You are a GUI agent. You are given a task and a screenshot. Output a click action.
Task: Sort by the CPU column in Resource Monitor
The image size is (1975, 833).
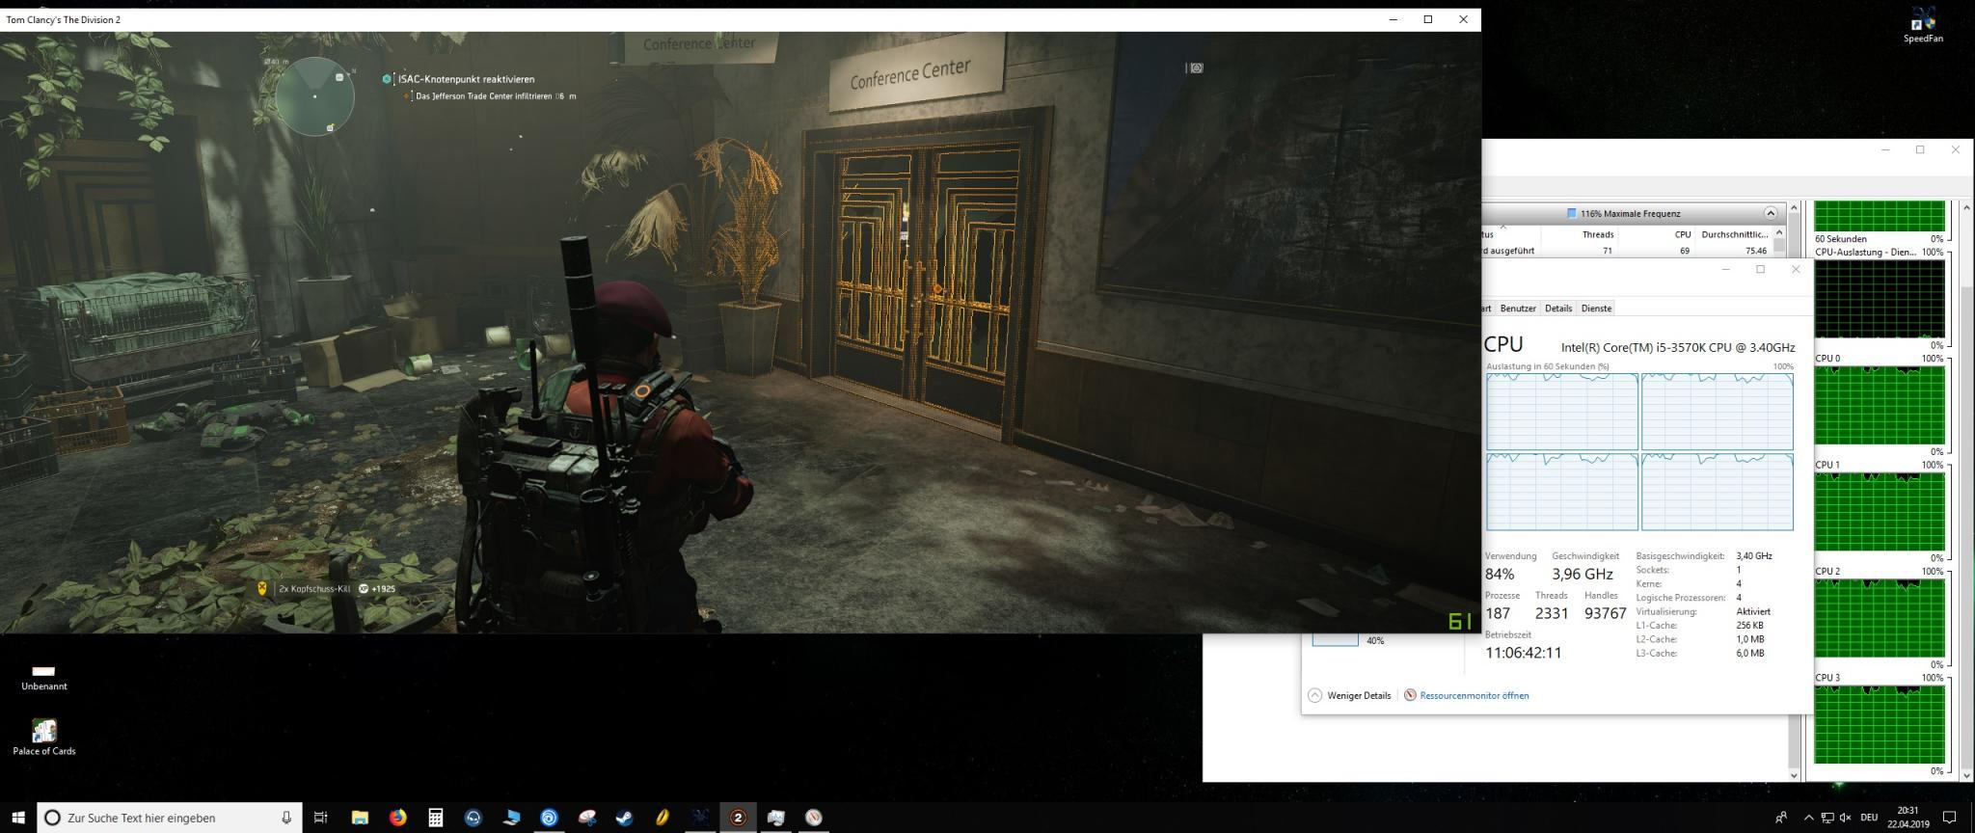[x=1683, y=234]
